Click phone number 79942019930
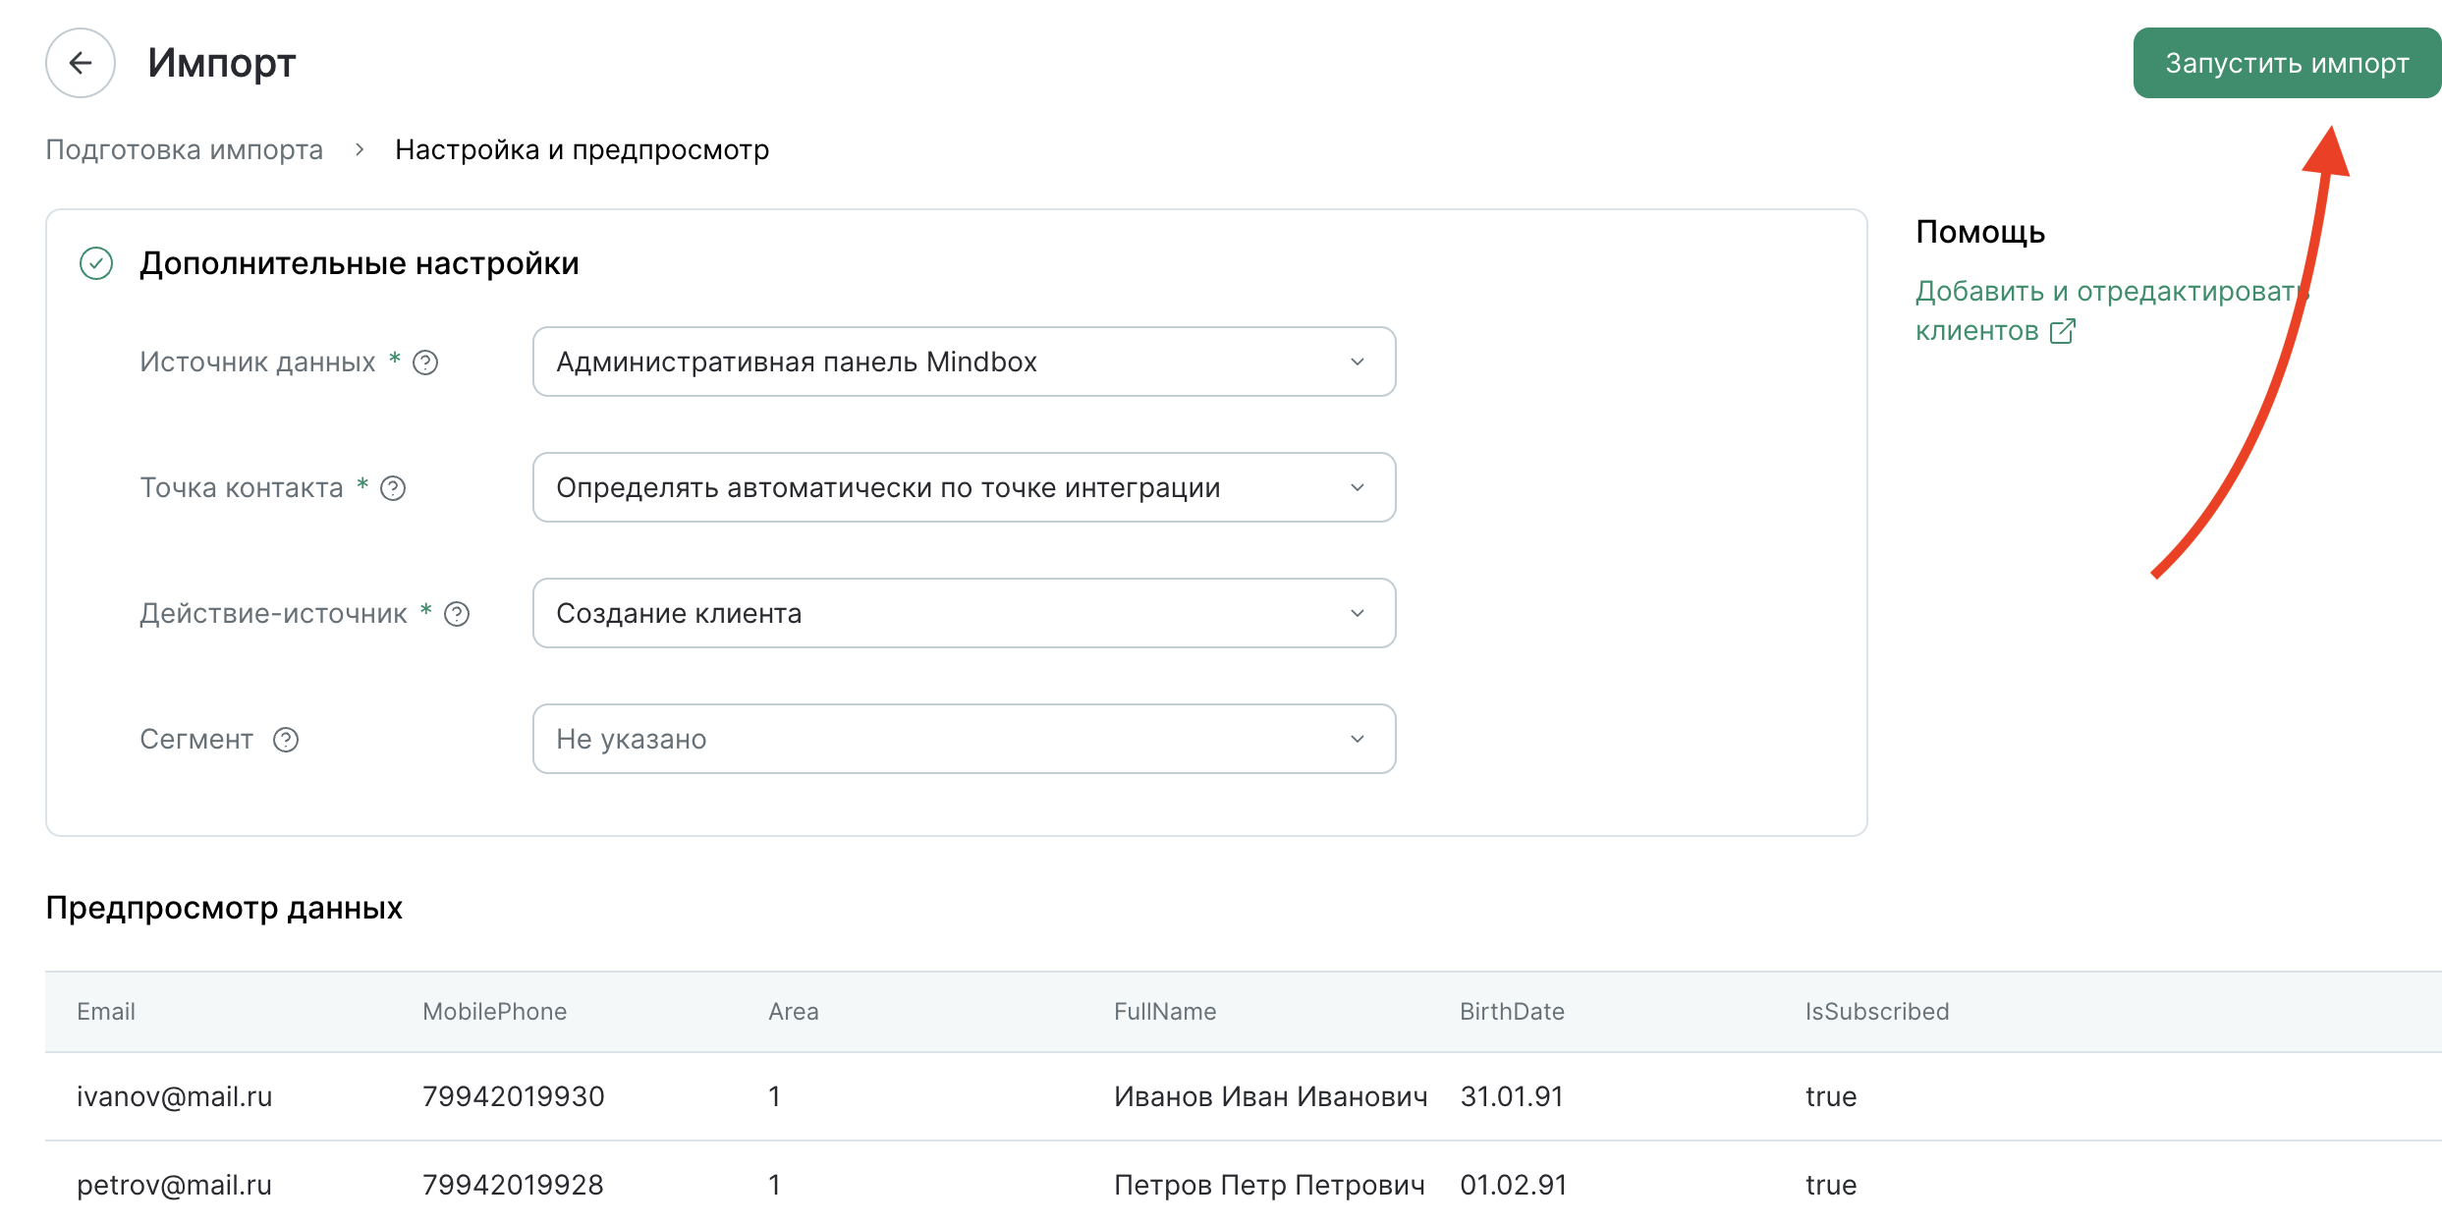 pos(514,1096)
